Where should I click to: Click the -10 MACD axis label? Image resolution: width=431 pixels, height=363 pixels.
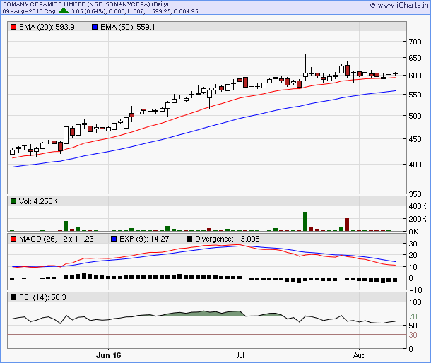coord(415,290)
